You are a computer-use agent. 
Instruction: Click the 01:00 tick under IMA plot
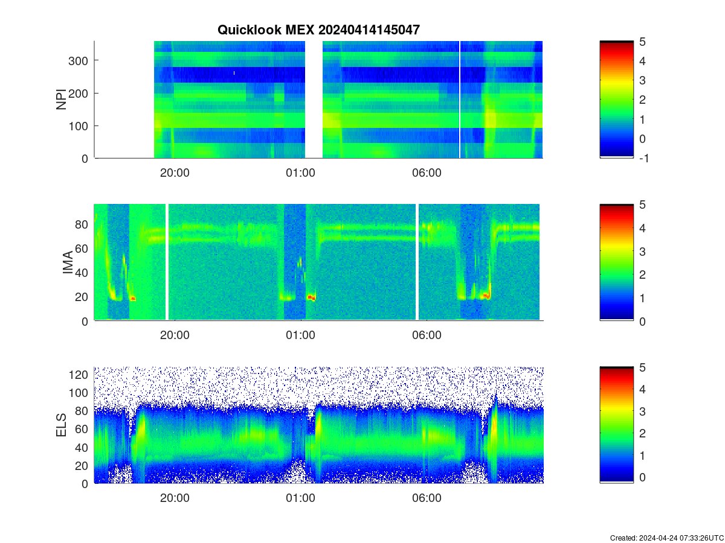click(300, 335)
